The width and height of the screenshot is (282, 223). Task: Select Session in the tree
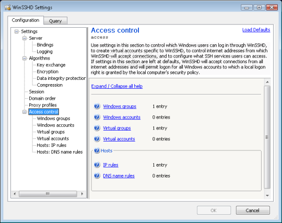point(37,92)
